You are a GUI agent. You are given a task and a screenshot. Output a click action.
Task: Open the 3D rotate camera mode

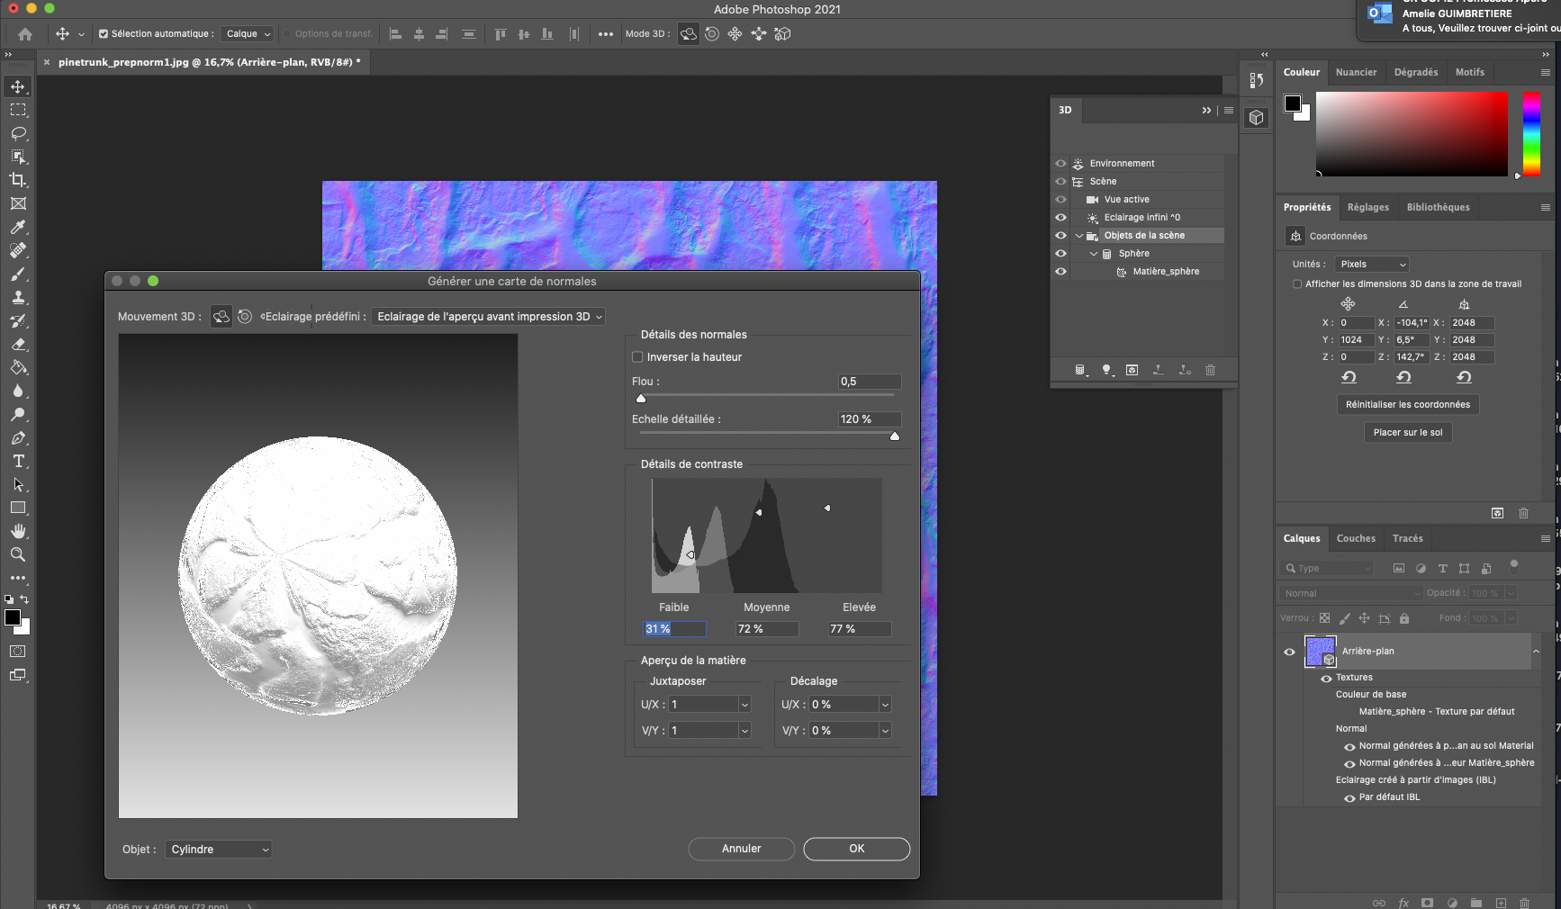[x=688, y=33]
